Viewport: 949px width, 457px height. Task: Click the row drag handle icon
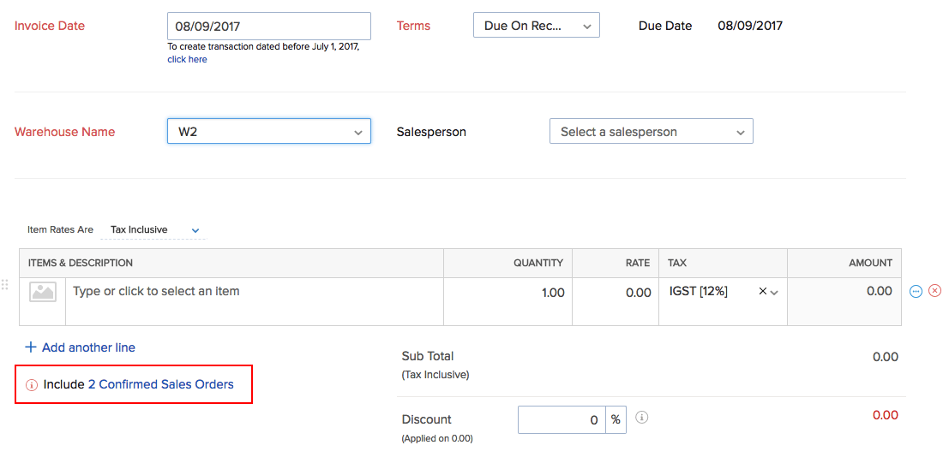5,285
